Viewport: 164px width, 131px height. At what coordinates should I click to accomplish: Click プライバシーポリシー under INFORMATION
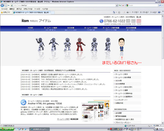click(x=123, y=122)
